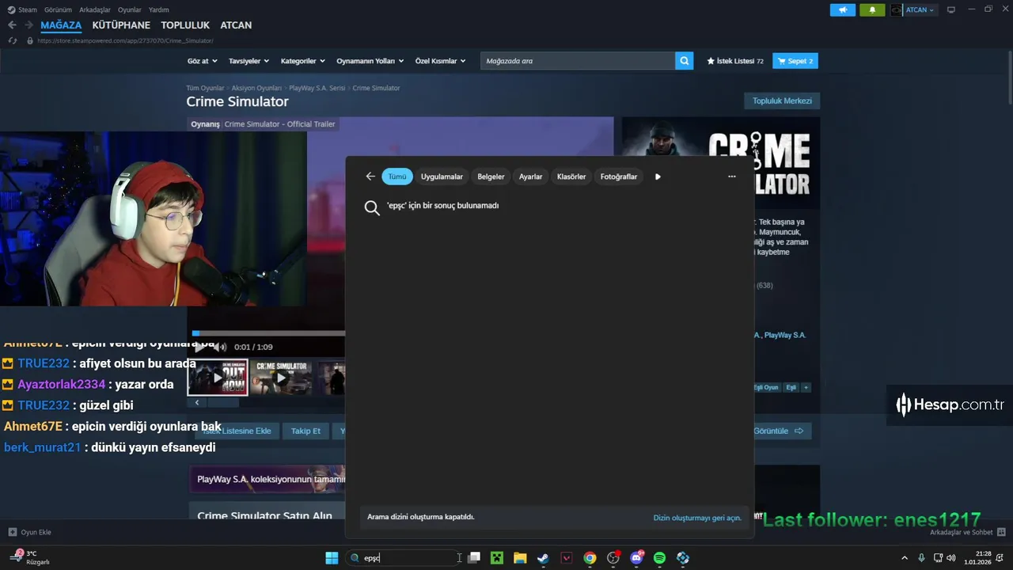The width and height of the screenshot is (1013, 570).
Task: Click Steam's back navigation arrow
Action: (x=12, y=25)
